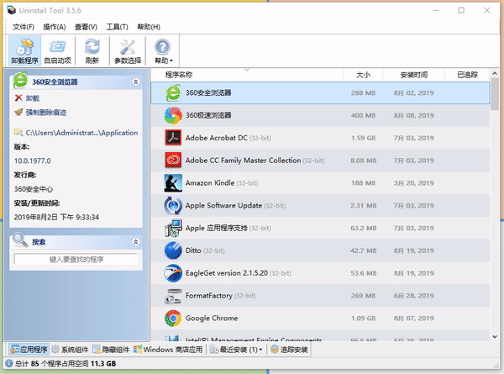Switch to Windows 商店应用 tab

[x=168, y=350]
